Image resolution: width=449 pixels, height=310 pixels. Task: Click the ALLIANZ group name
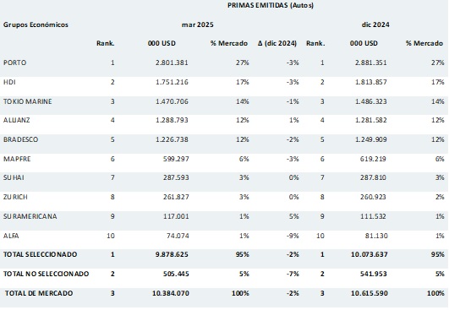[16, 120]
